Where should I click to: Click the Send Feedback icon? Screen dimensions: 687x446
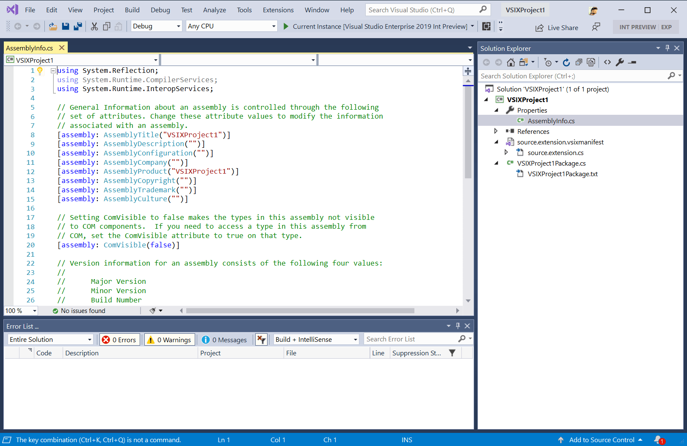596,27
